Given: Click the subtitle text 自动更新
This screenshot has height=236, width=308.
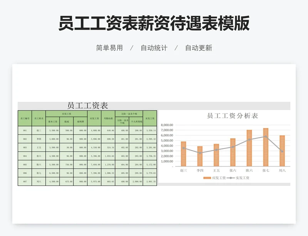Looking at the screenshot, I should coord(199,48).
